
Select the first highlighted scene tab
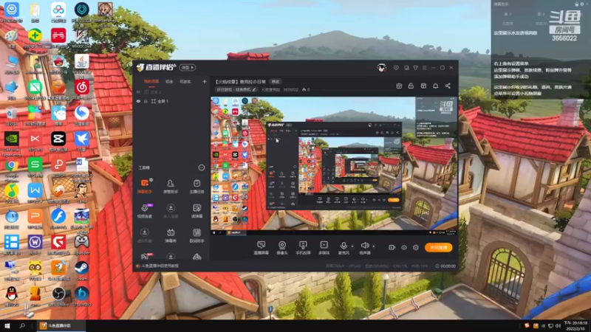(151, 82)
